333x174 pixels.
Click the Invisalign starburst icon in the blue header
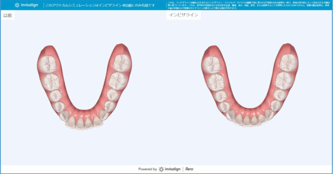point(17,5)
